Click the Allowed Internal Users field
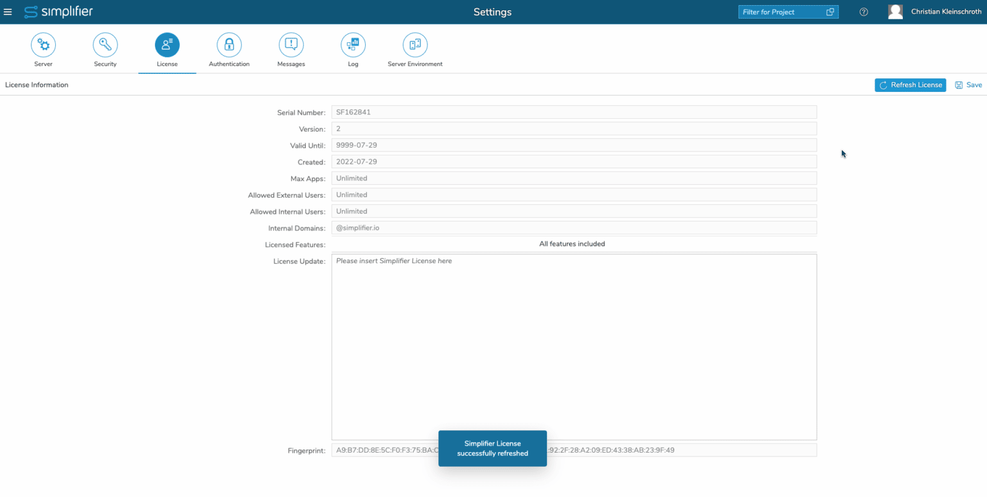The height and width of the screenshot is (497, 987). pyautogui.click(x=574, y=211)
